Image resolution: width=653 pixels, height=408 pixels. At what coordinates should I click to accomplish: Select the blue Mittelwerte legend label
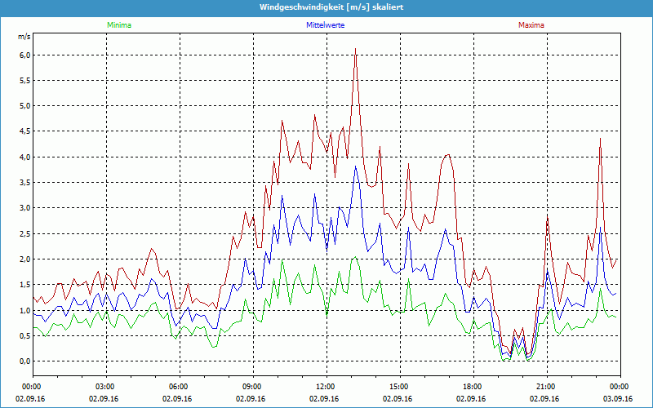(x=326, y=25)
